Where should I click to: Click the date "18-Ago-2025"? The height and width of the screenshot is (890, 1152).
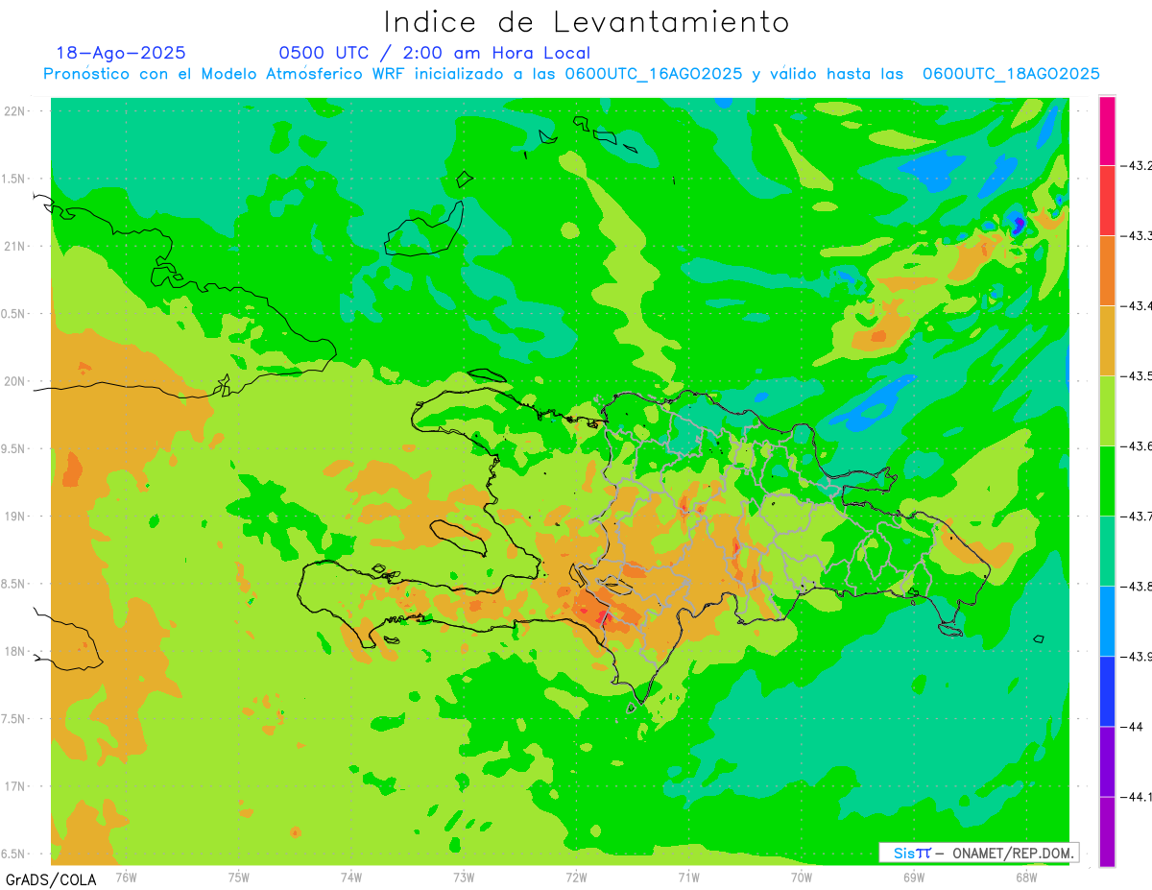pyautogui.click(x=121, y=53)
